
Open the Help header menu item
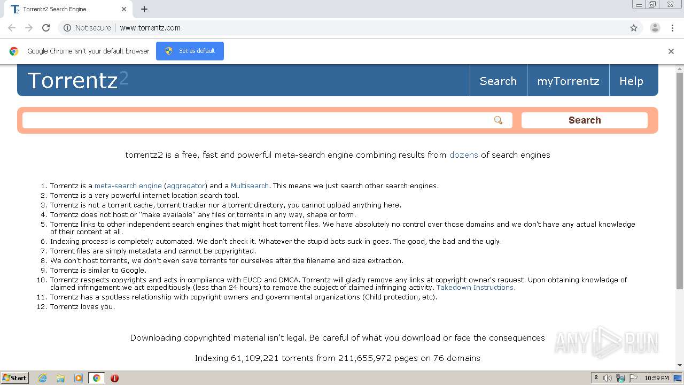pyautogui.click(x=631, y=81)
